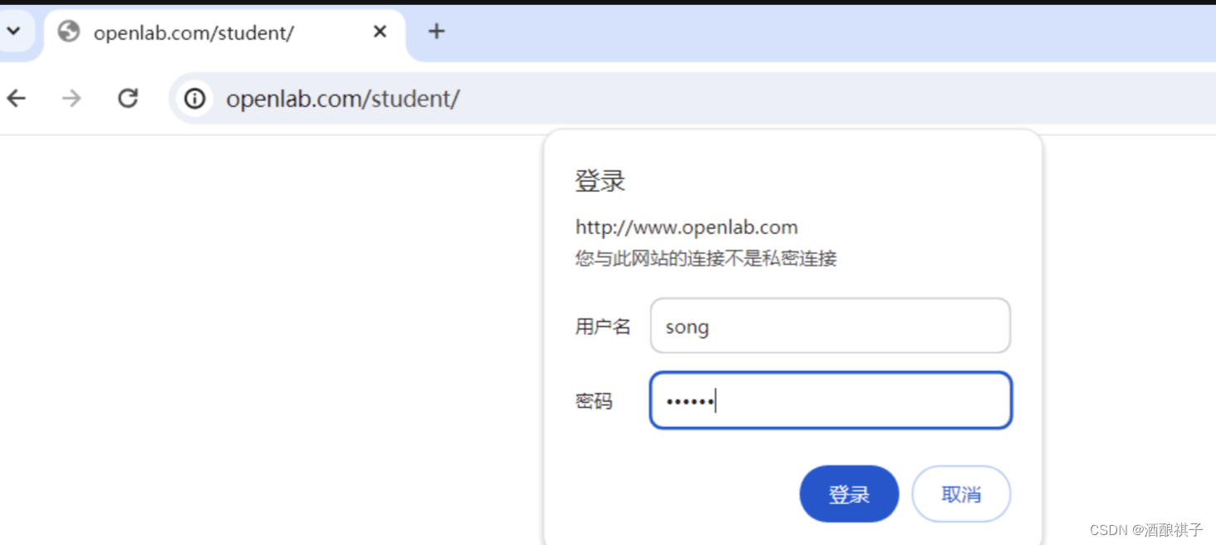1216x545 pixels.
Task: Click the http://www.openlab.com text in the dialog
Action: (686, 226)
